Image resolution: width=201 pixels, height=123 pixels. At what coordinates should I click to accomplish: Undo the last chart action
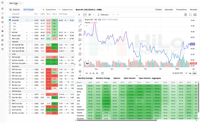[113, 15]
